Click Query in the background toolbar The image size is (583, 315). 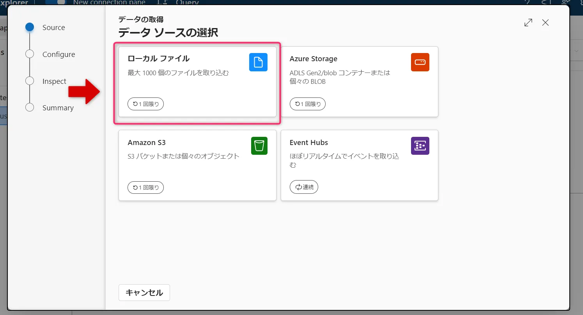[x=187, y=2]
